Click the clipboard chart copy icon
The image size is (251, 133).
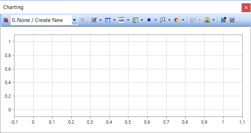(x=207, y=20)
